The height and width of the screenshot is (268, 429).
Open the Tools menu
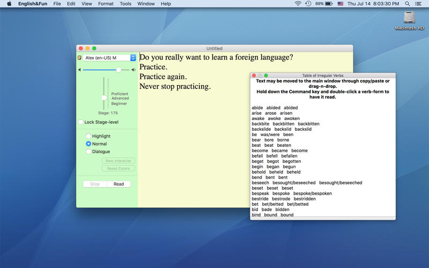click(125, 4)
